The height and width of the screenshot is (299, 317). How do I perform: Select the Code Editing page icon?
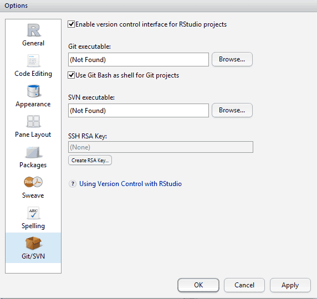click(x=33, y=60)
